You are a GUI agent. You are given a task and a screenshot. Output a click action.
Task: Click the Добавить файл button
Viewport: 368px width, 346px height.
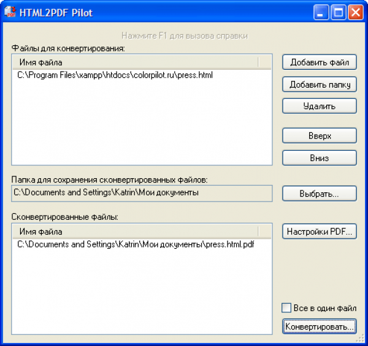[320, 62]
